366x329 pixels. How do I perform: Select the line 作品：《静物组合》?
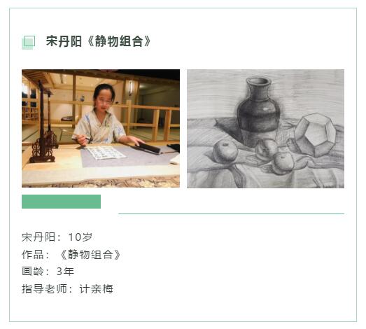point(71,255)
